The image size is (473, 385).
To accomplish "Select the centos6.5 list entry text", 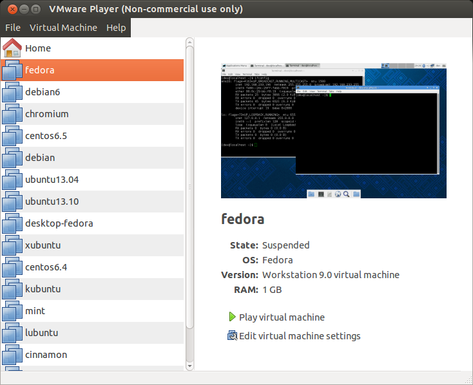I will click(46, 136).
